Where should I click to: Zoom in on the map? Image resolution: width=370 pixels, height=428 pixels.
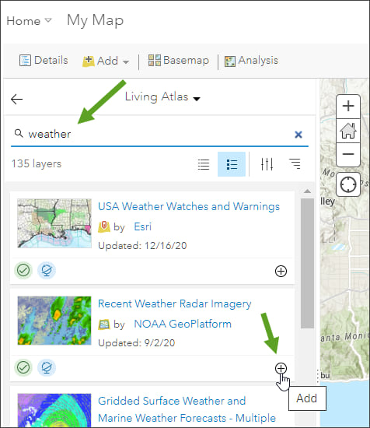pos(348,106)
